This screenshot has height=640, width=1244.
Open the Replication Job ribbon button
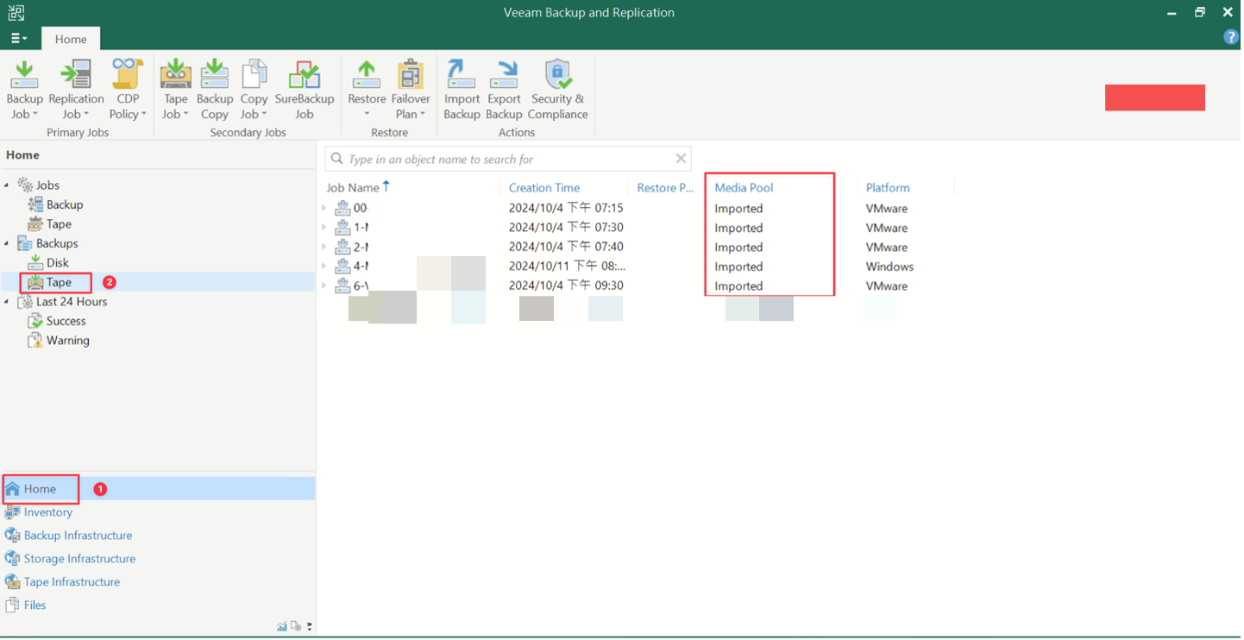pos(76,90)
